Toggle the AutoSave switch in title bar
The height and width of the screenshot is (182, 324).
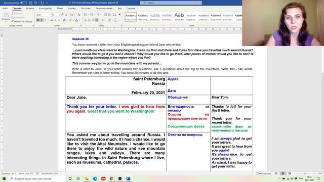[x=23, y=3]
